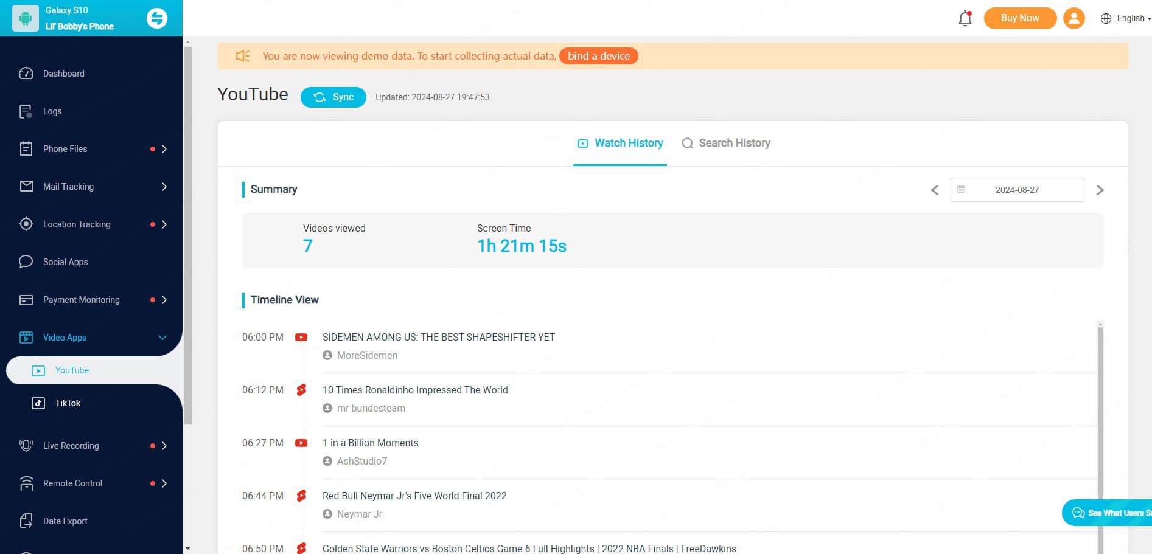Click the Videos viewed count 7
Viewport: 1152px width, 554px height.
[x=308, y=246]
